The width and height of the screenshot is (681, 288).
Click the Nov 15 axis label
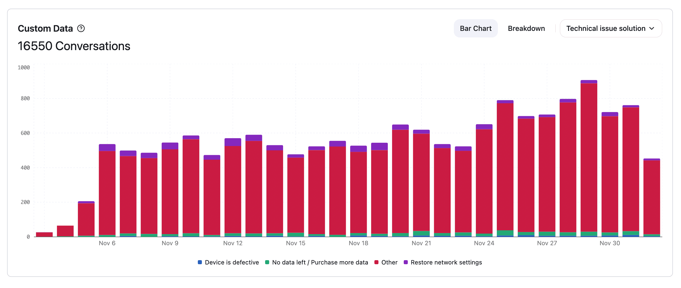click(x=295, y=243)
